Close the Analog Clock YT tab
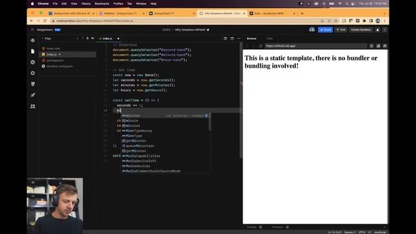 (194, 13)
